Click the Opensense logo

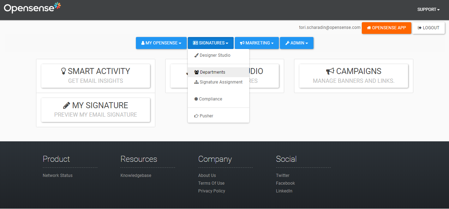point(32,8)
